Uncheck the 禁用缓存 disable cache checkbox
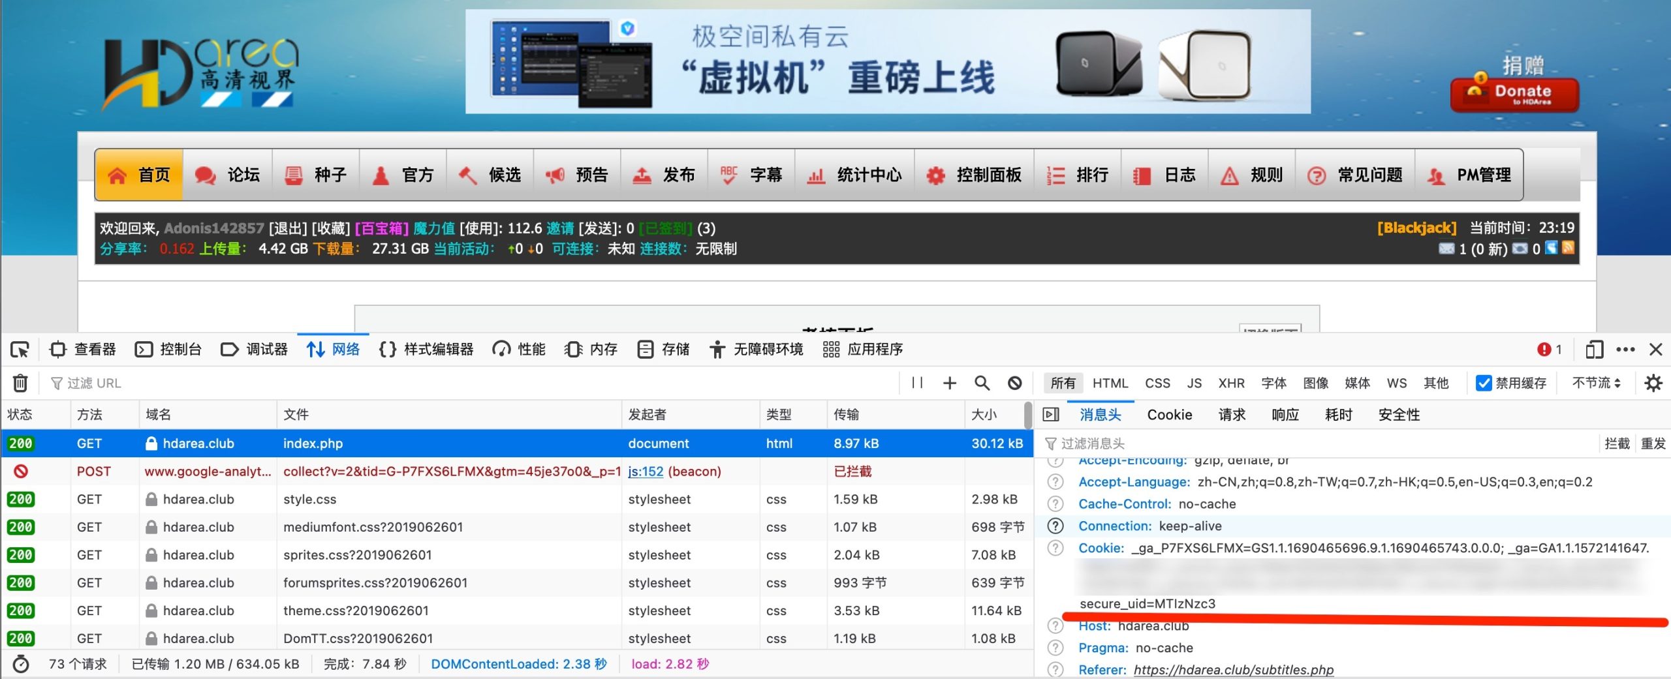 coord(1484,383)
